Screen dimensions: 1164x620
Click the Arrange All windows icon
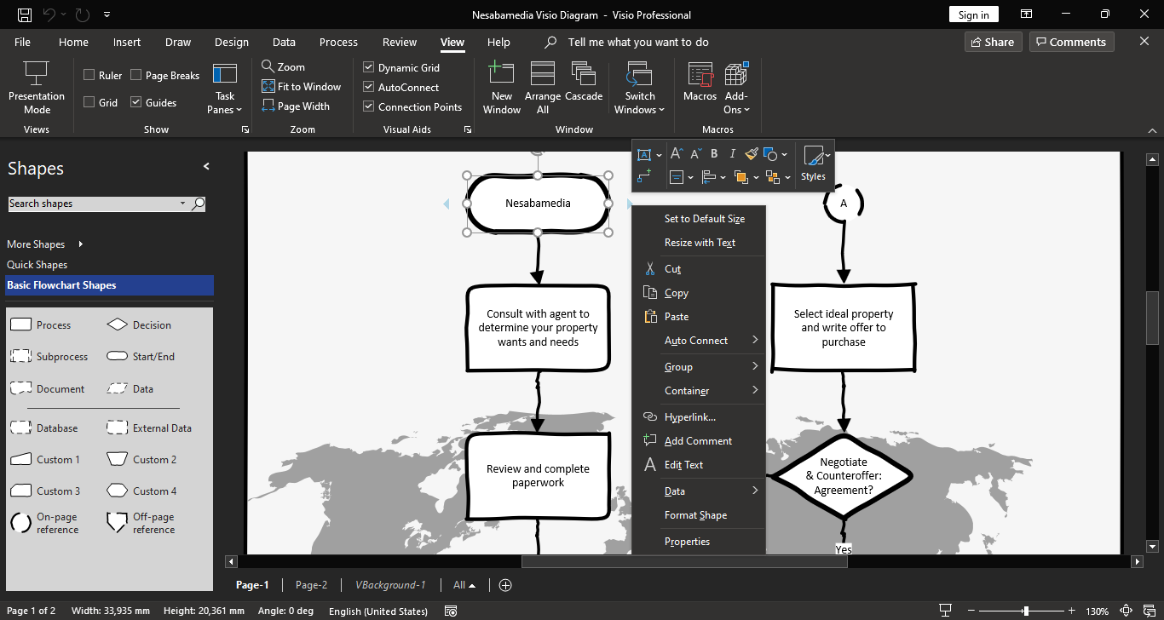click(543, 74)
